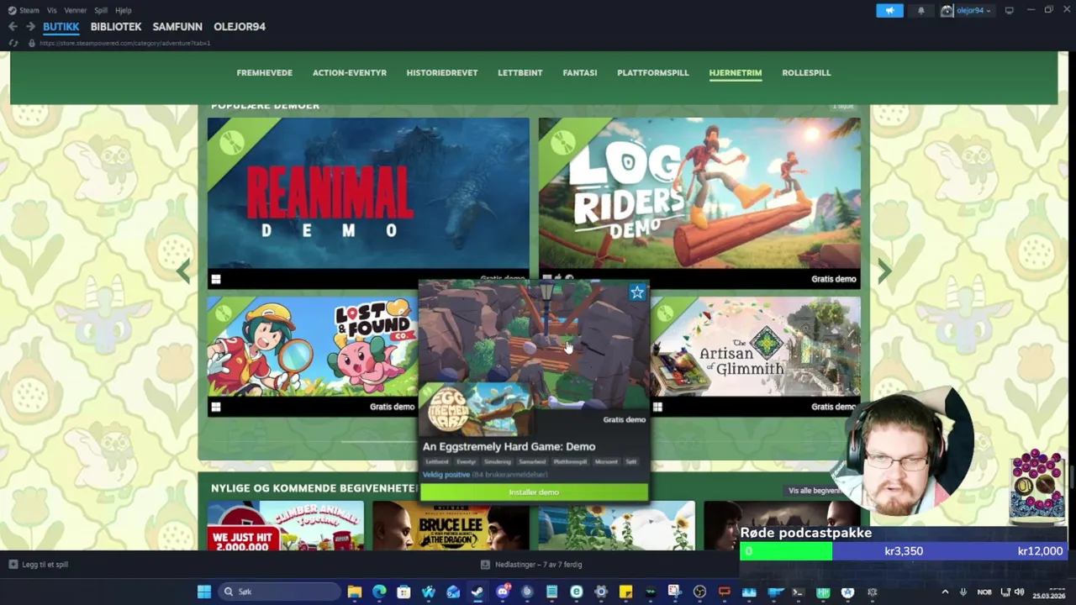Select the HJERNETRIM category
The height and width of the screenshot is (605, 1076).
(736, 73)
